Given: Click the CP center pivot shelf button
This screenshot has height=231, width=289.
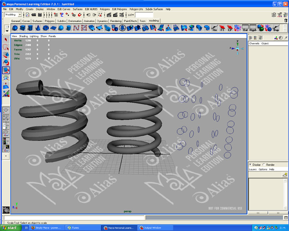Looking at the screenshot, I should (x=230, y=28).
